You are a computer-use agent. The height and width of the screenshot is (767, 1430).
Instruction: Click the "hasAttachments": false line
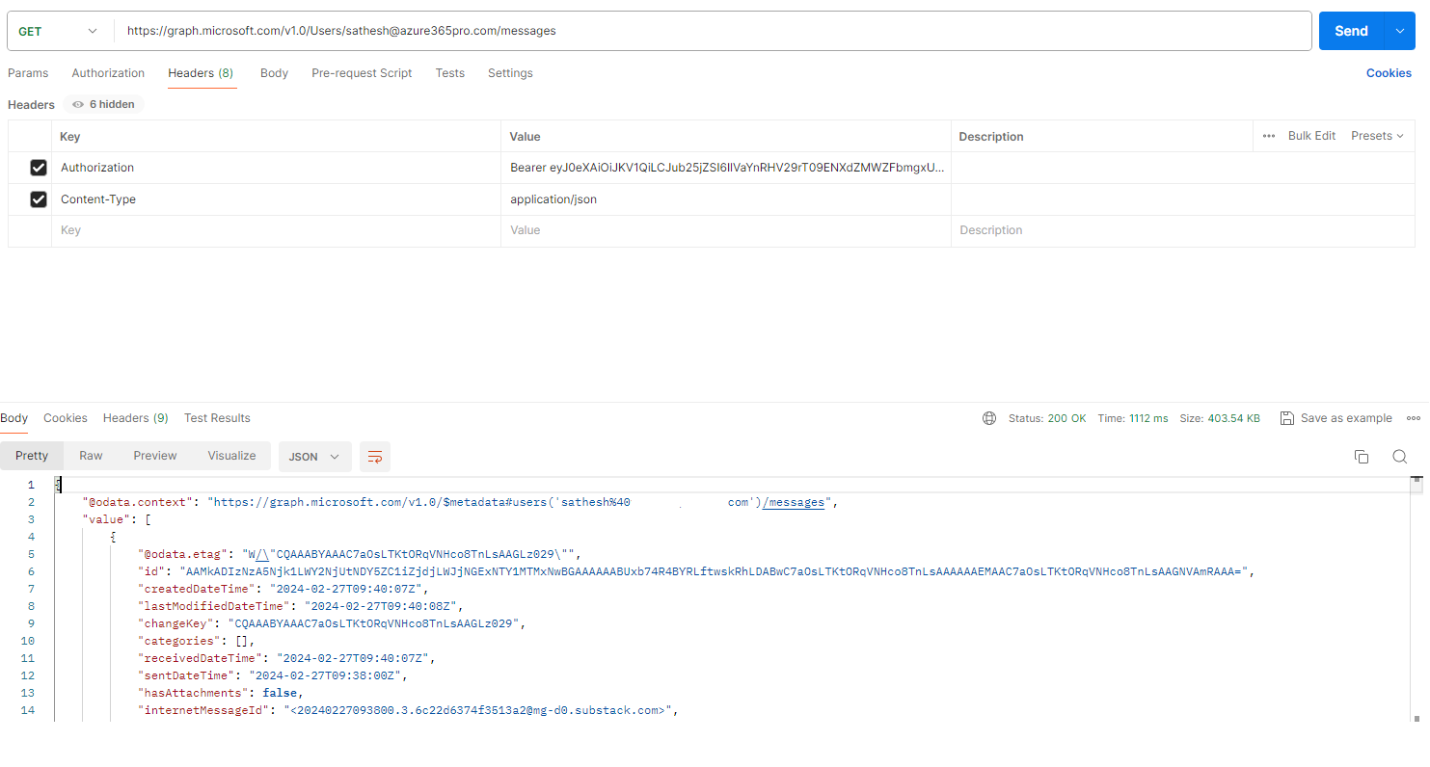[220, 693]
